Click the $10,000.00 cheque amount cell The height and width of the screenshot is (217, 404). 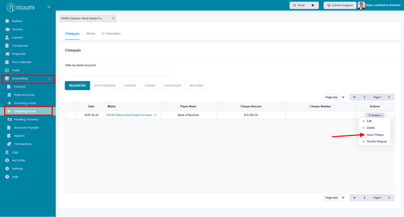coord(251,115)
